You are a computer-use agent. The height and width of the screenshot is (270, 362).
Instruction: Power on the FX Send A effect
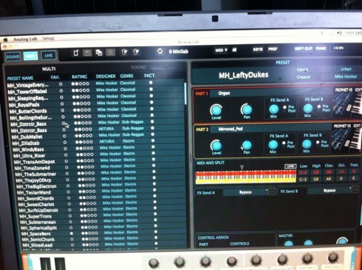point(271,192)
